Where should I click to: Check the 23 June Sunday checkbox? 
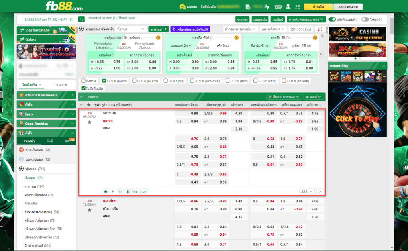284,81
